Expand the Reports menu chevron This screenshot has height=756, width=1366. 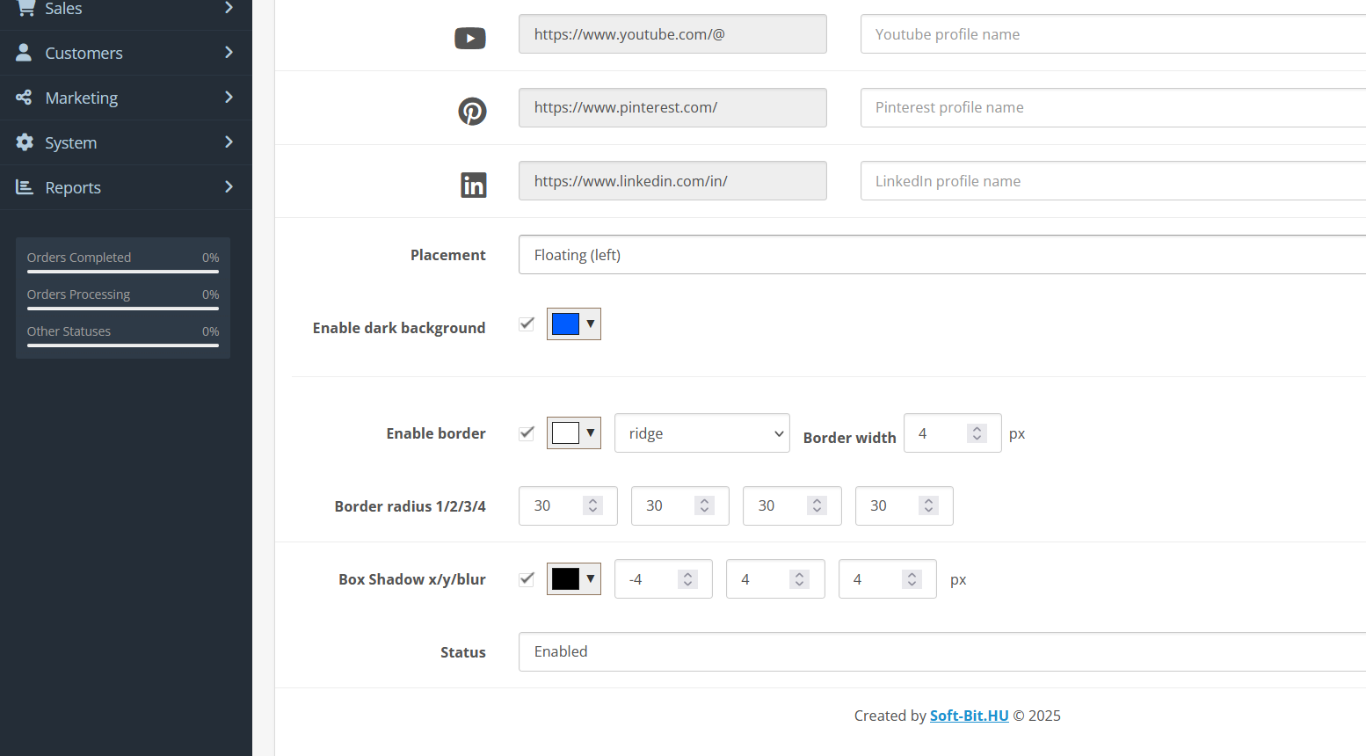[x=229, y=187]
